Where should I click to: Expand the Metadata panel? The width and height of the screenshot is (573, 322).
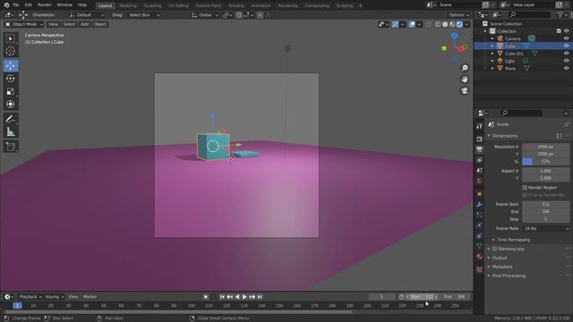[x=501, y=267]
